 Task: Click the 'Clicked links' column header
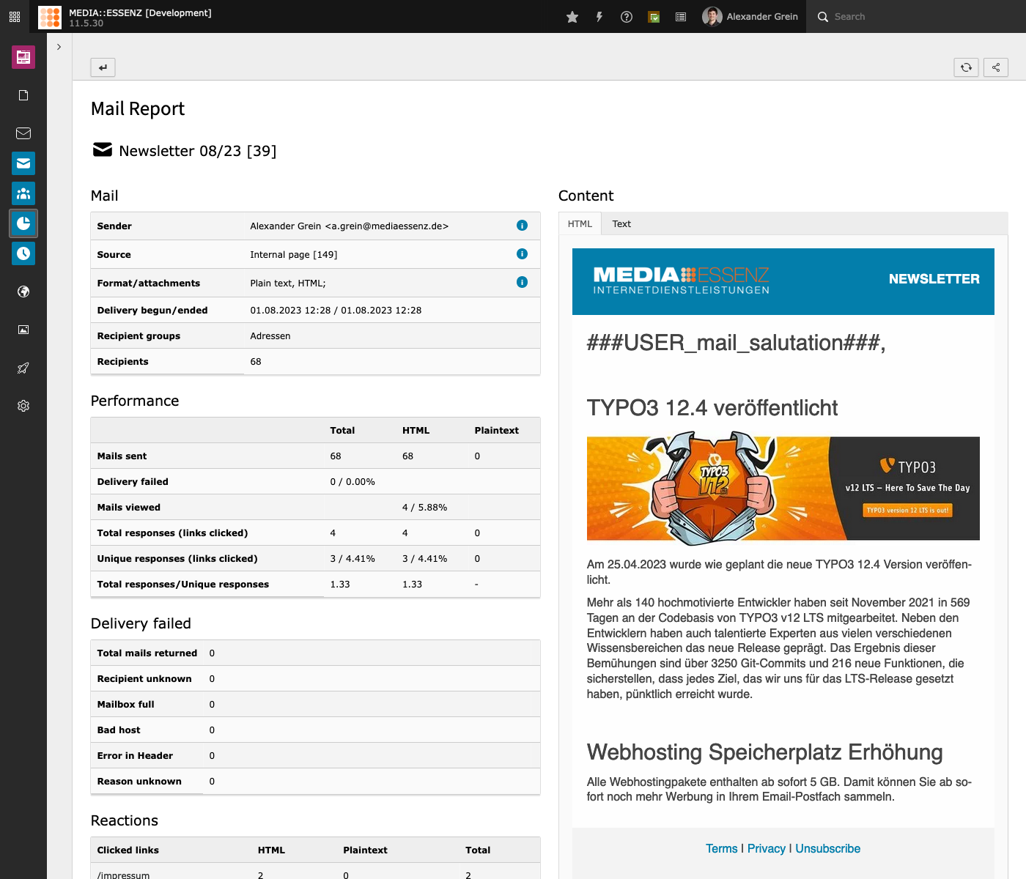pos(128,850)
